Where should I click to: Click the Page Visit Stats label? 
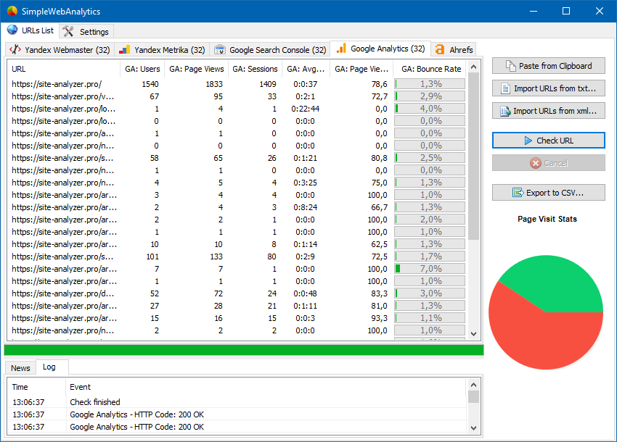point(547,220)
